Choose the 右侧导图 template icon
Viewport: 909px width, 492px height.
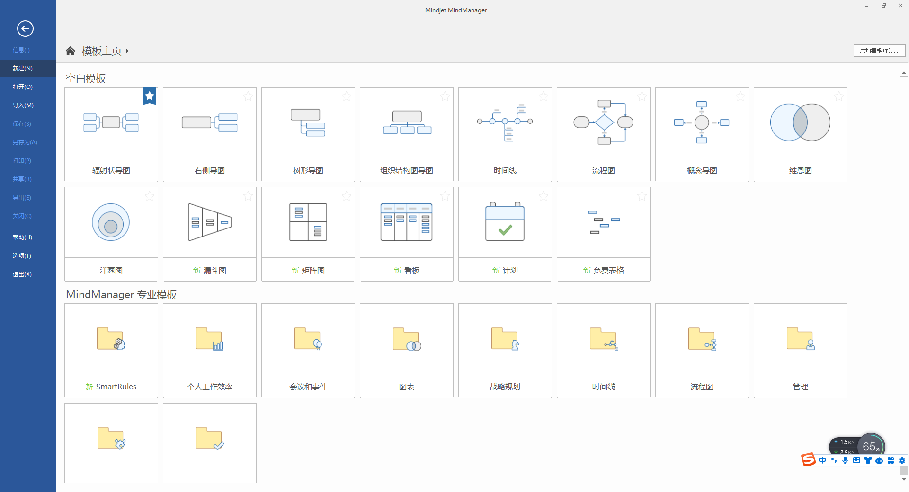210,123
